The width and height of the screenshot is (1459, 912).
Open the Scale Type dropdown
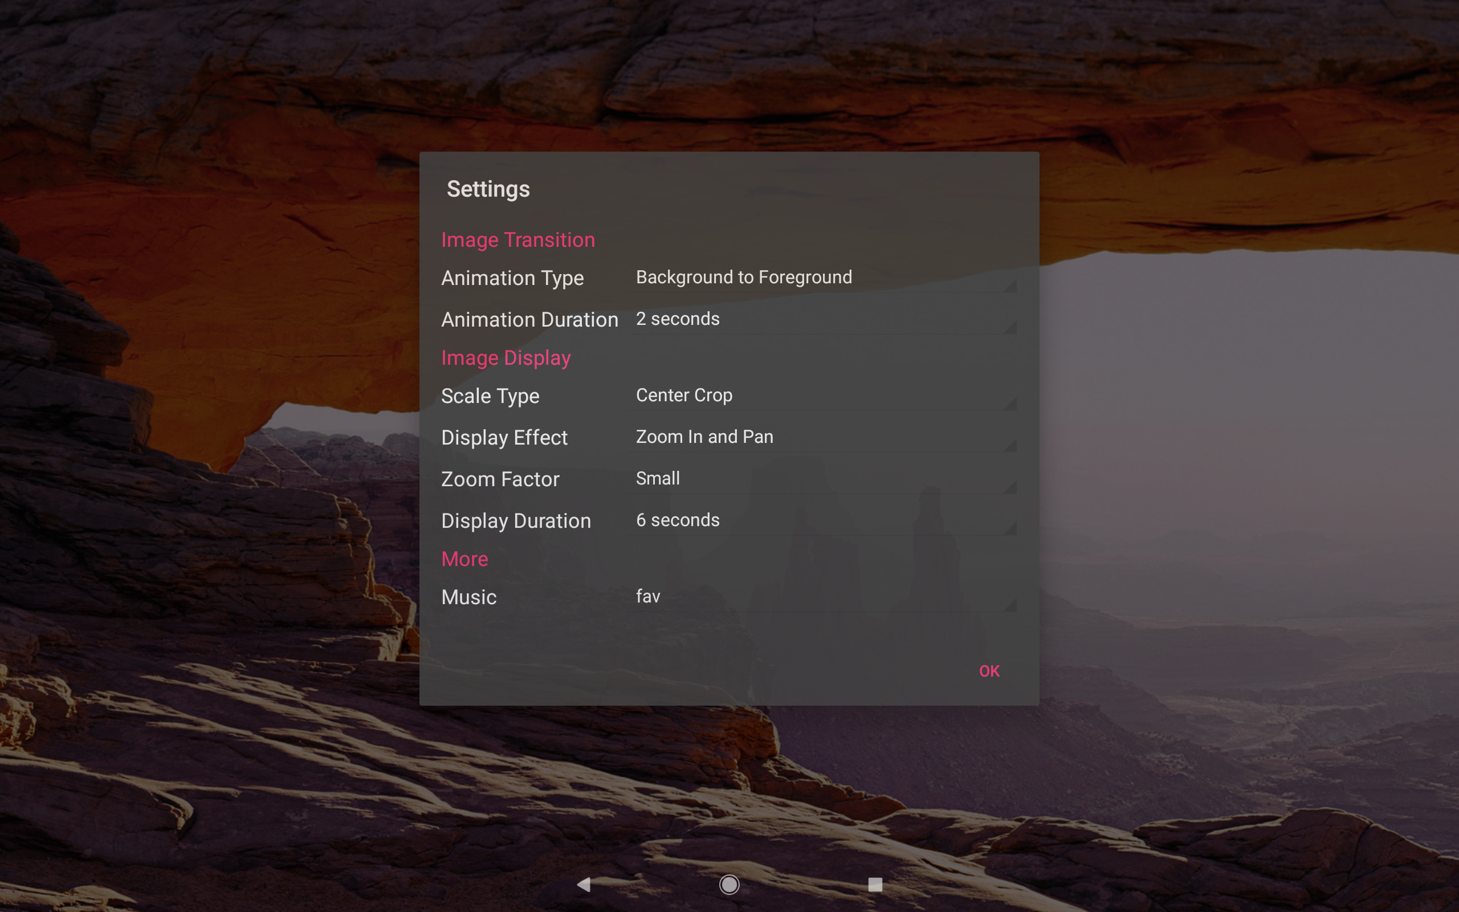821,396
